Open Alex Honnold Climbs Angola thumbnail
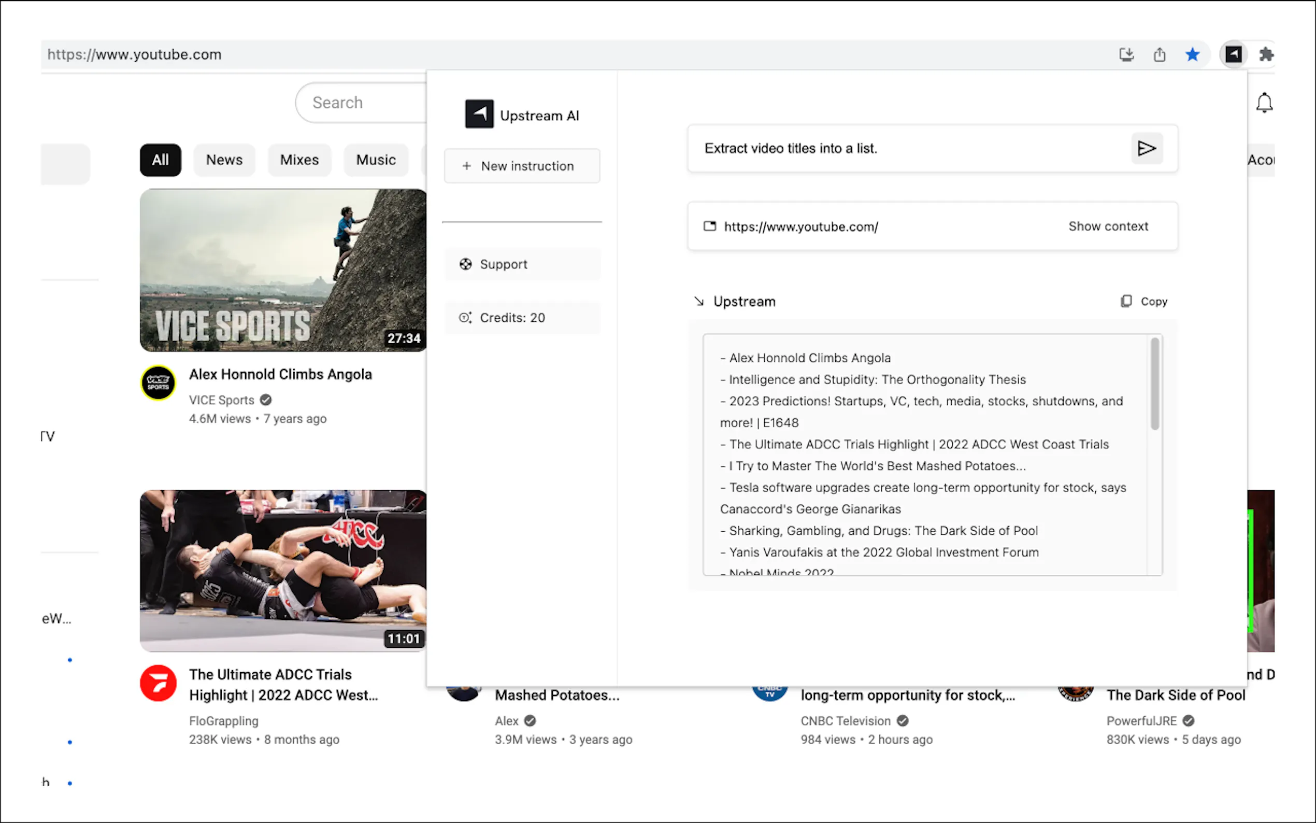 click(283, 270)
